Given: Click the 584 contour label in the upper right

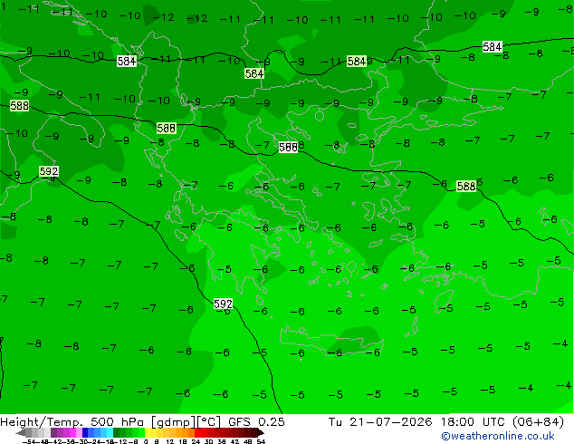Looking at the screenshot, I should 492,47.
